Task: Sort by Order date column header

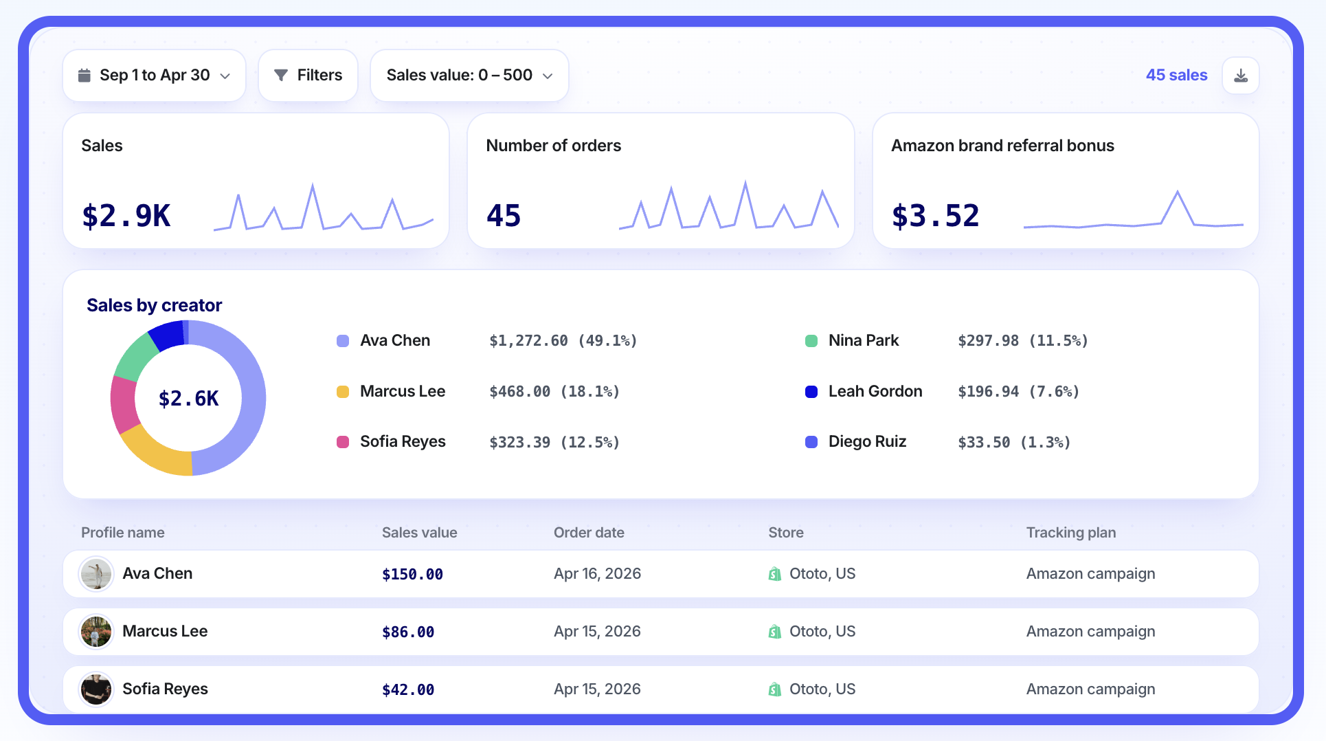Action: click(x=589, y=533)
